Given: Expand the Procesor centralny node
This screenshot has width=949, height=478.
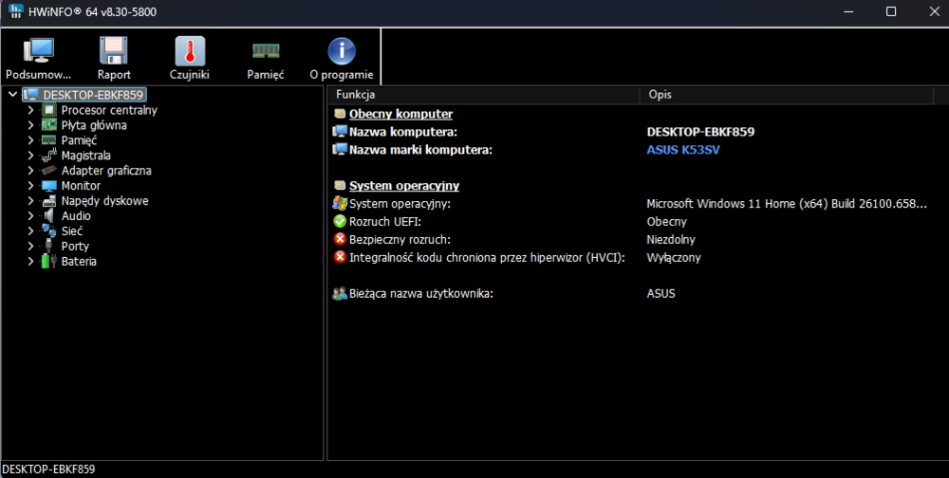Looking at the screenshot, I should tap(30, 110).
